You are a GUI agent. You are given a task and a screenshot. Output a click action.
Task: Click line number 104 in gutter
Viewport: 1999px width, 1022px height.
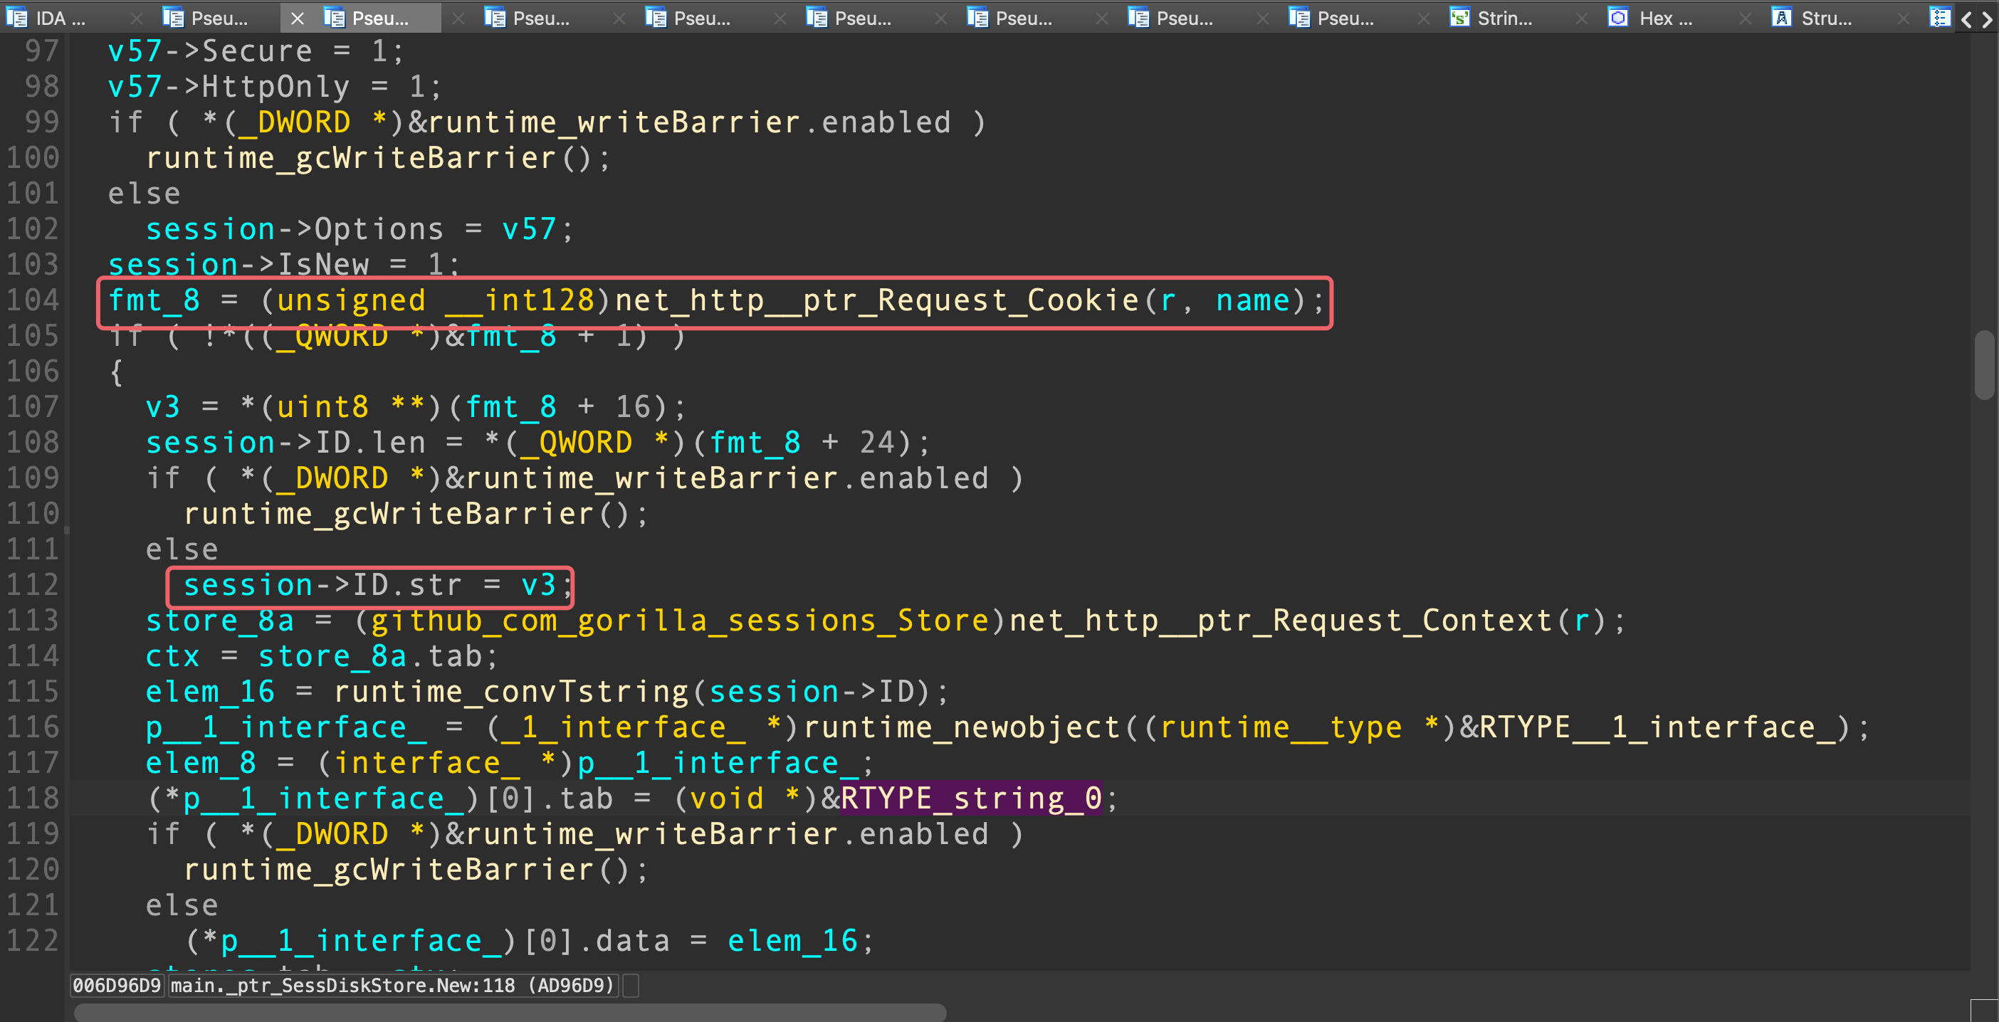tap(33, 300)
